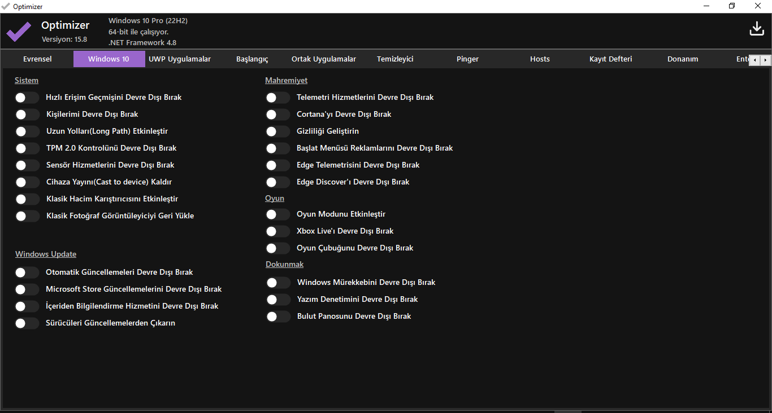
Task: Toggle Microsoft Store Güncellemelerini Devre Dışı Bırak
Action: tap(27, 289)
